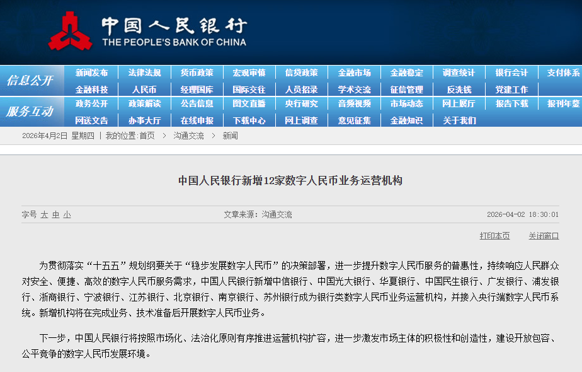This screenshot has height=372, width=582.
Task: Open 支付体系 navigation item
Action: pyautogui.click(x=563, y=73)
